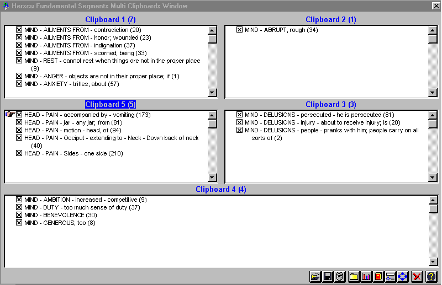The height and width of the screenshot is (285, 442).
Task: Select the 'Clipboard 4 (4)' heading
Action: tap(220, 189)
